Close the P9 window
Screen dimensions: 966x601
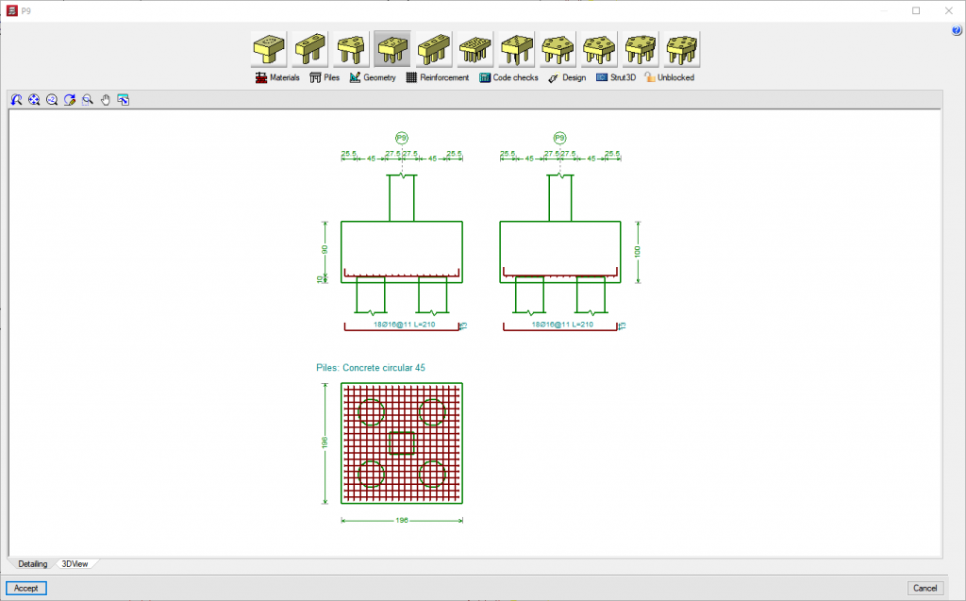click(x=949, y=10)
